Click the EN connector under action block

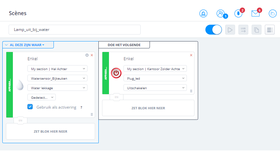(x=117, y=97)
